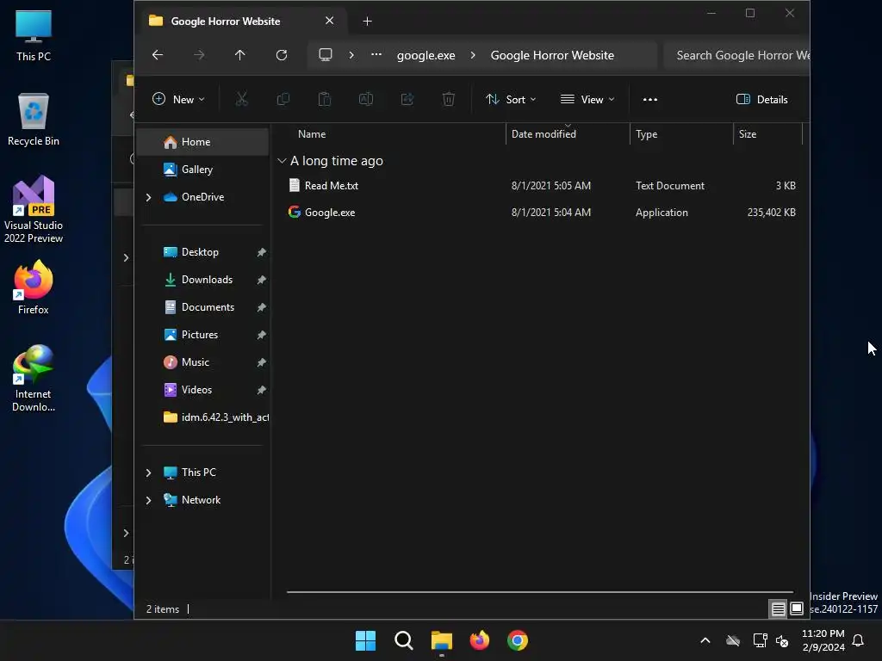This screenshot has width=882, height=661.
Task: Select the This PC desktop icon
Action: click(x=34, y=35)
